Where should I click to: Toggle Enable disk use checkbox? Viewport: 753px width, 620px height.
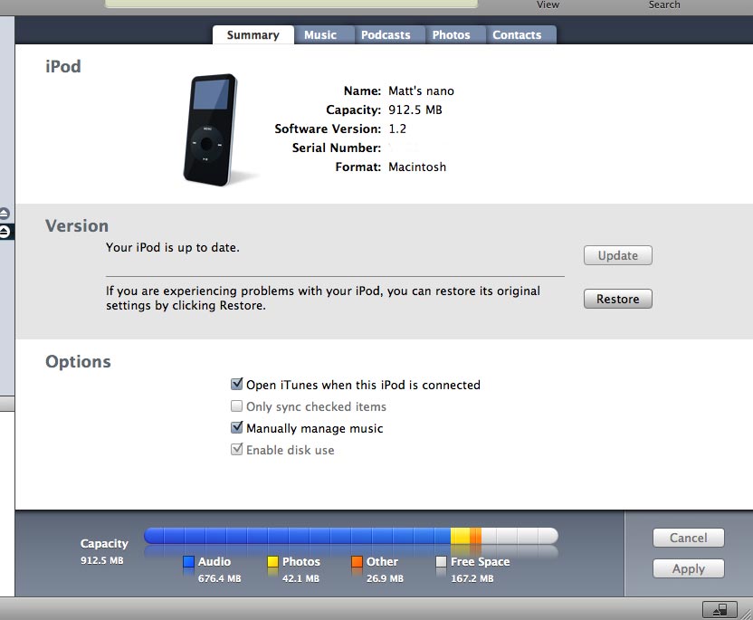tap(237, 450)
